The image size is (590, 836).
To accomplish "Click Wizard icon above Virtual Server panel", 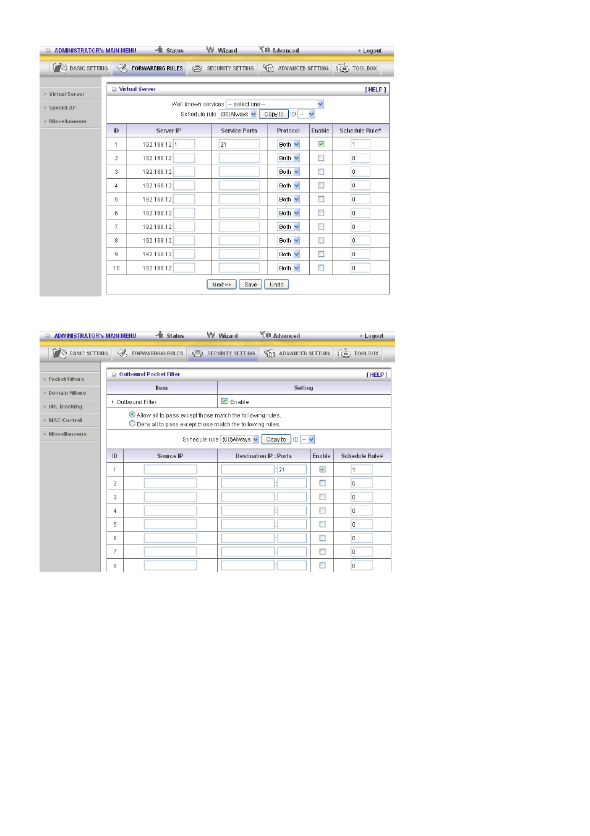I will (210, 50).
